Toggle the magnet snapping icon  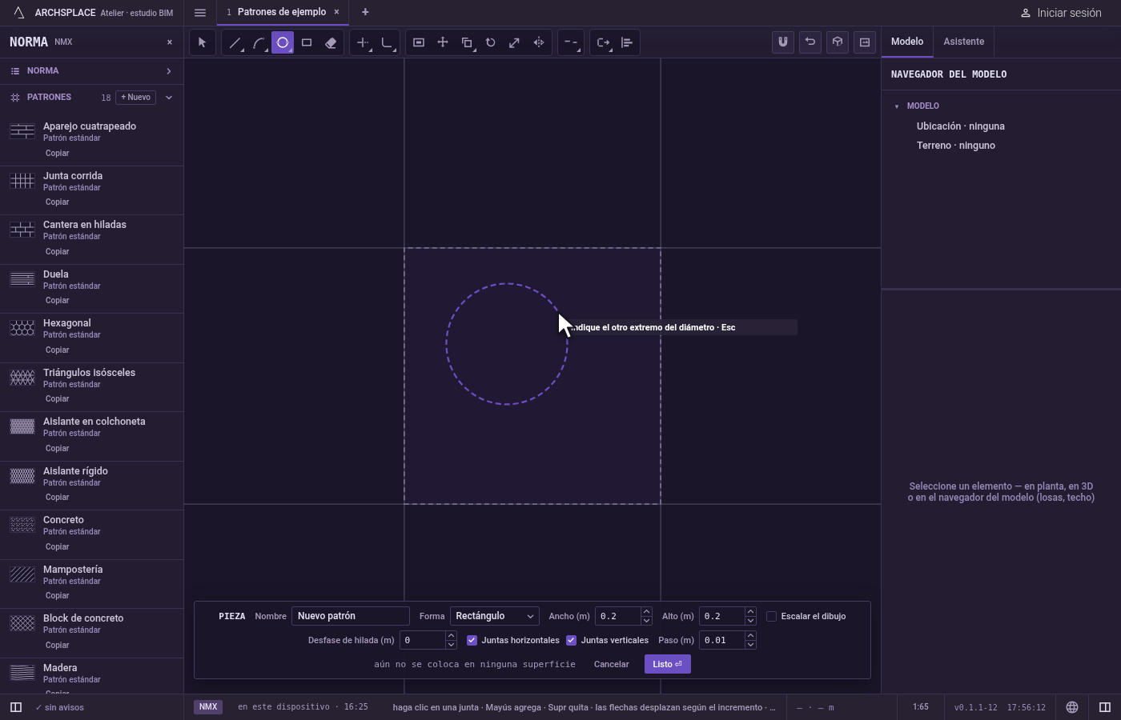pyautogui.click(x=783, y=42)
